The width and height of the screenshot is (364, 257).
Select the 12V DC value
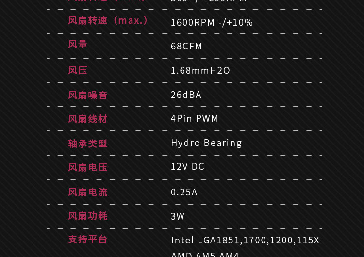click(188, 166)
